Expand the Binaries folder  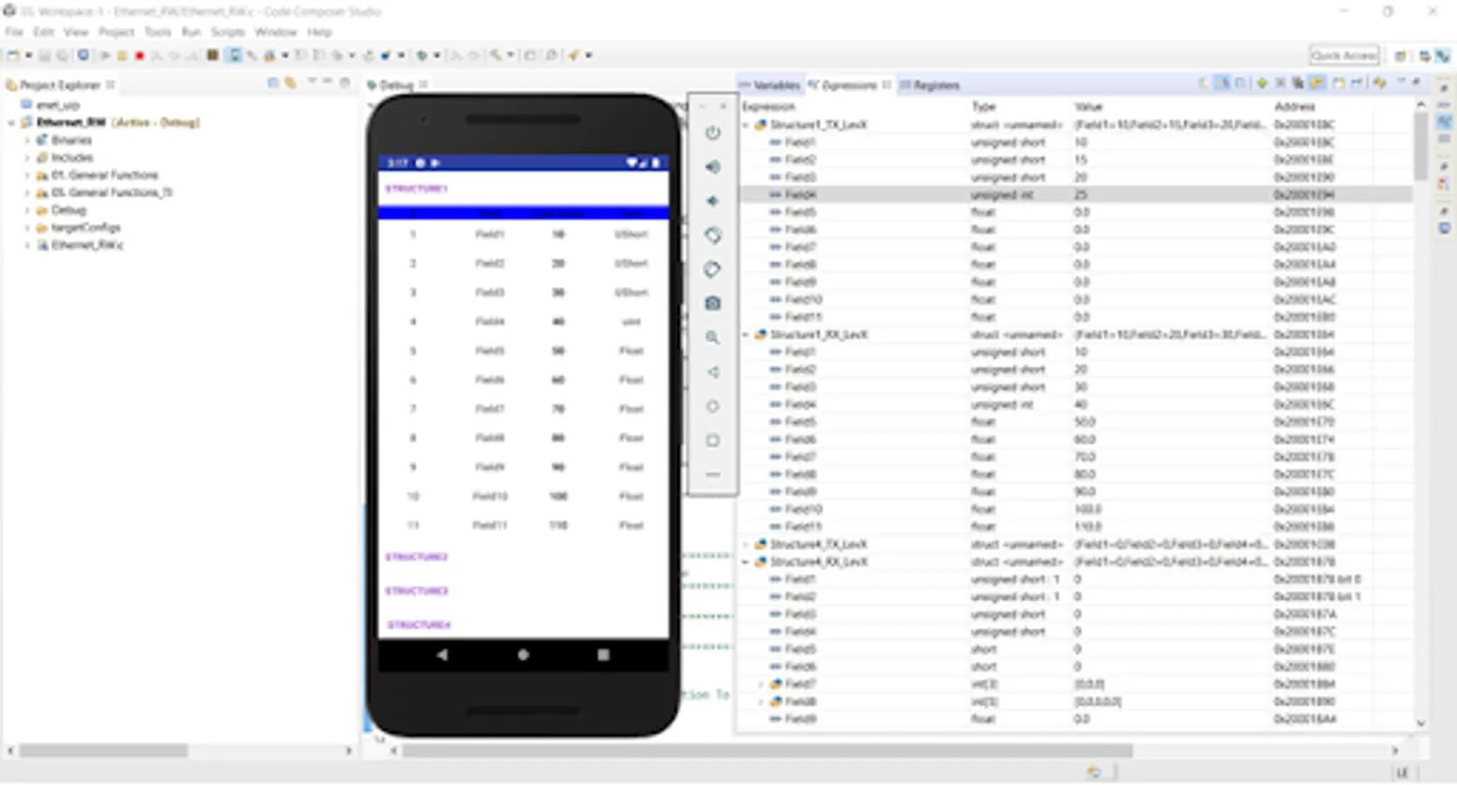27,140
